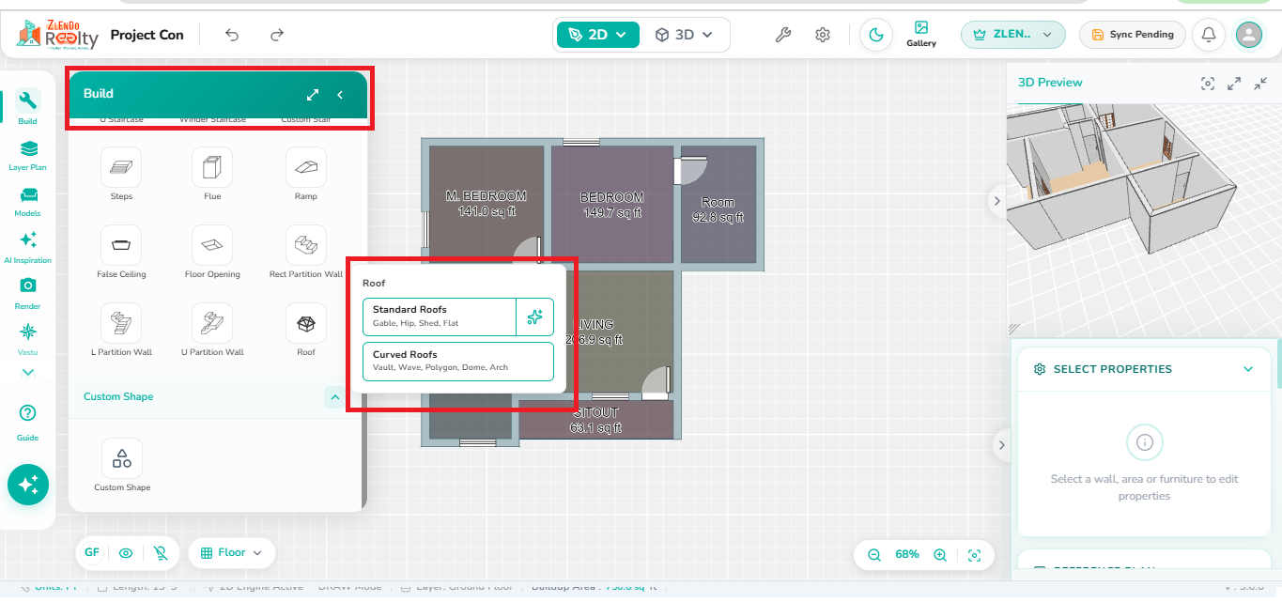Screen dimensions: 1282x602
Task: Select the Ramp build element
Action: pyautogui.click(x=306, y=174)
